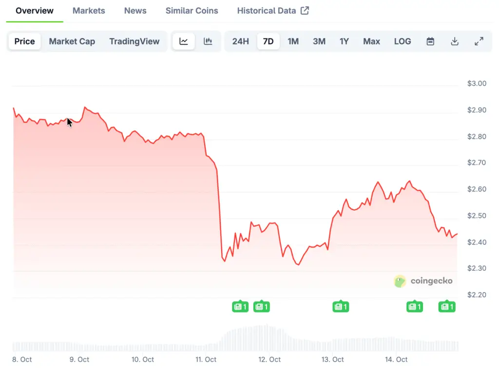Switch chart to Market Cap
Viewport: 499px width, 369px height.
click(x=72, y=41)
